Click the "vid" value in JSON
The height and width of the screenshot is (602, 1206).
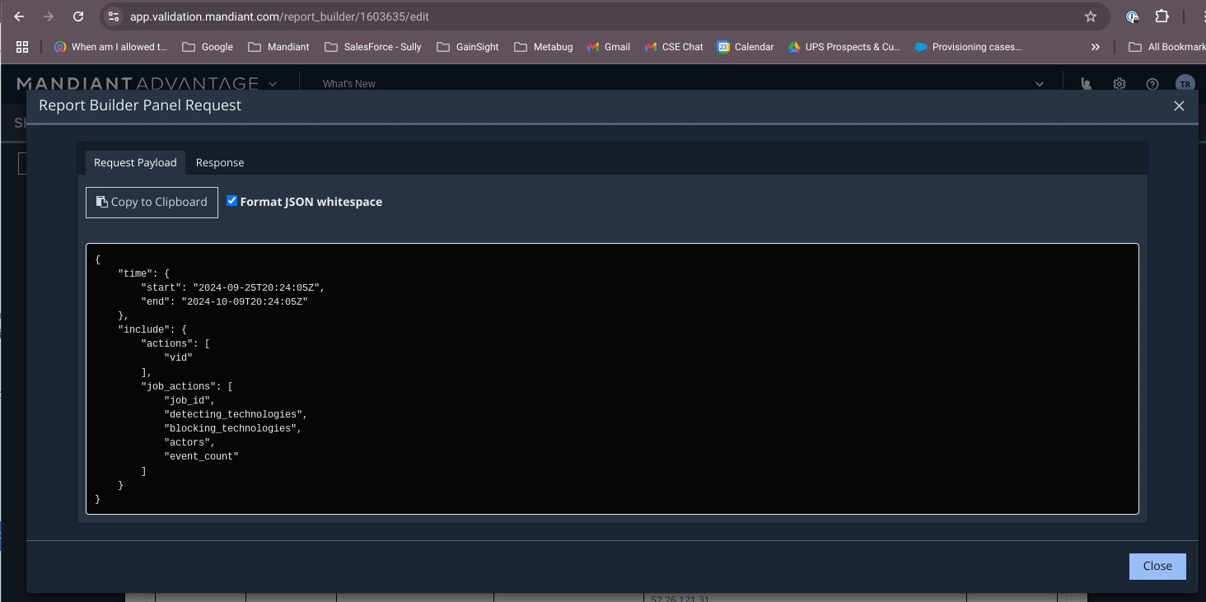tap(179, 357)
